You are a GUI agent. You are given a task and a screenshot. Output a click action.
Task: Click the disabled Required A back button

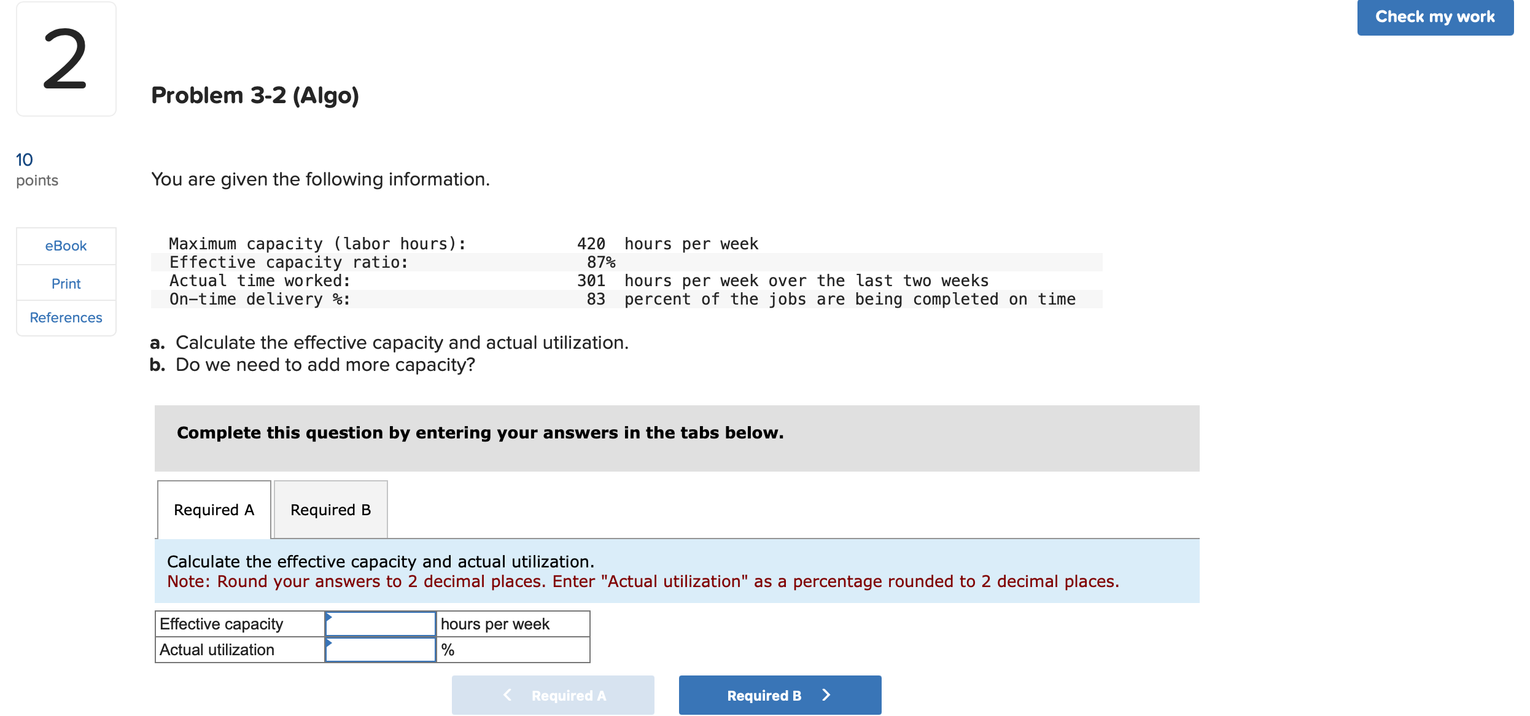pyautogui.click(x=552, y=695)
